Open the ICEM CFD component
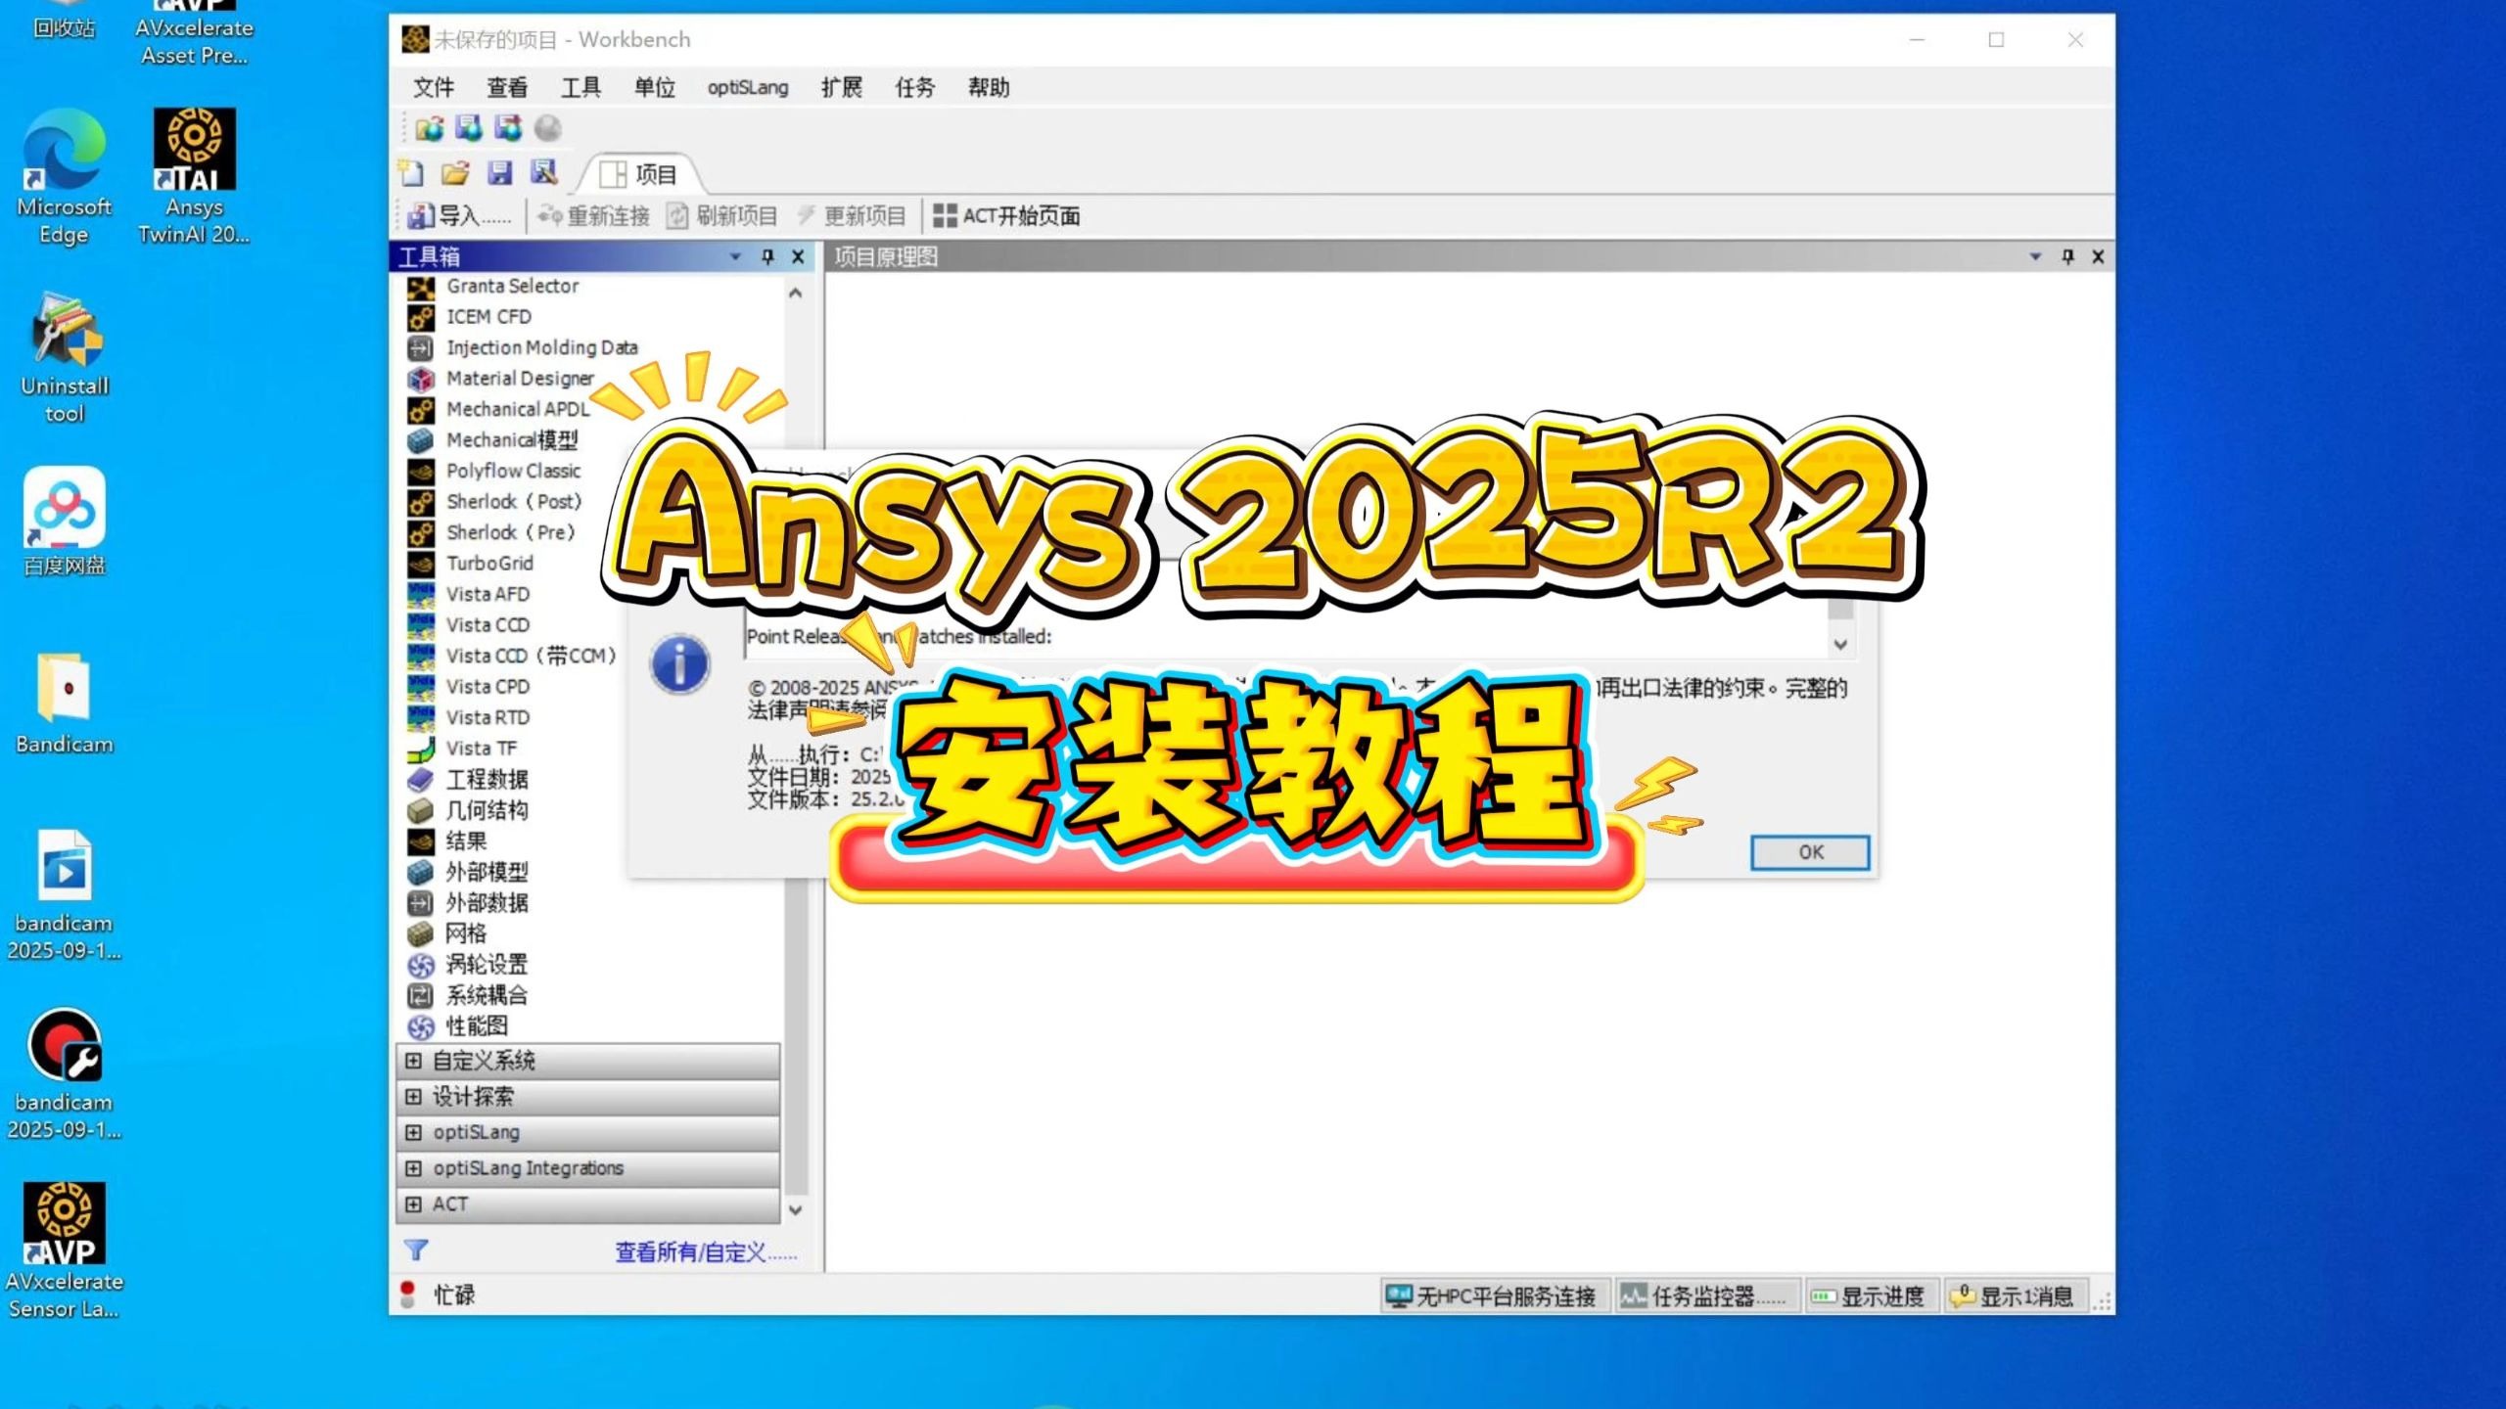 (487, 316)
